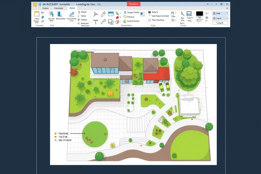Click the red button in the title bar
The height and width of the screenshot is (174, 261).
click(x=134, y=4)
